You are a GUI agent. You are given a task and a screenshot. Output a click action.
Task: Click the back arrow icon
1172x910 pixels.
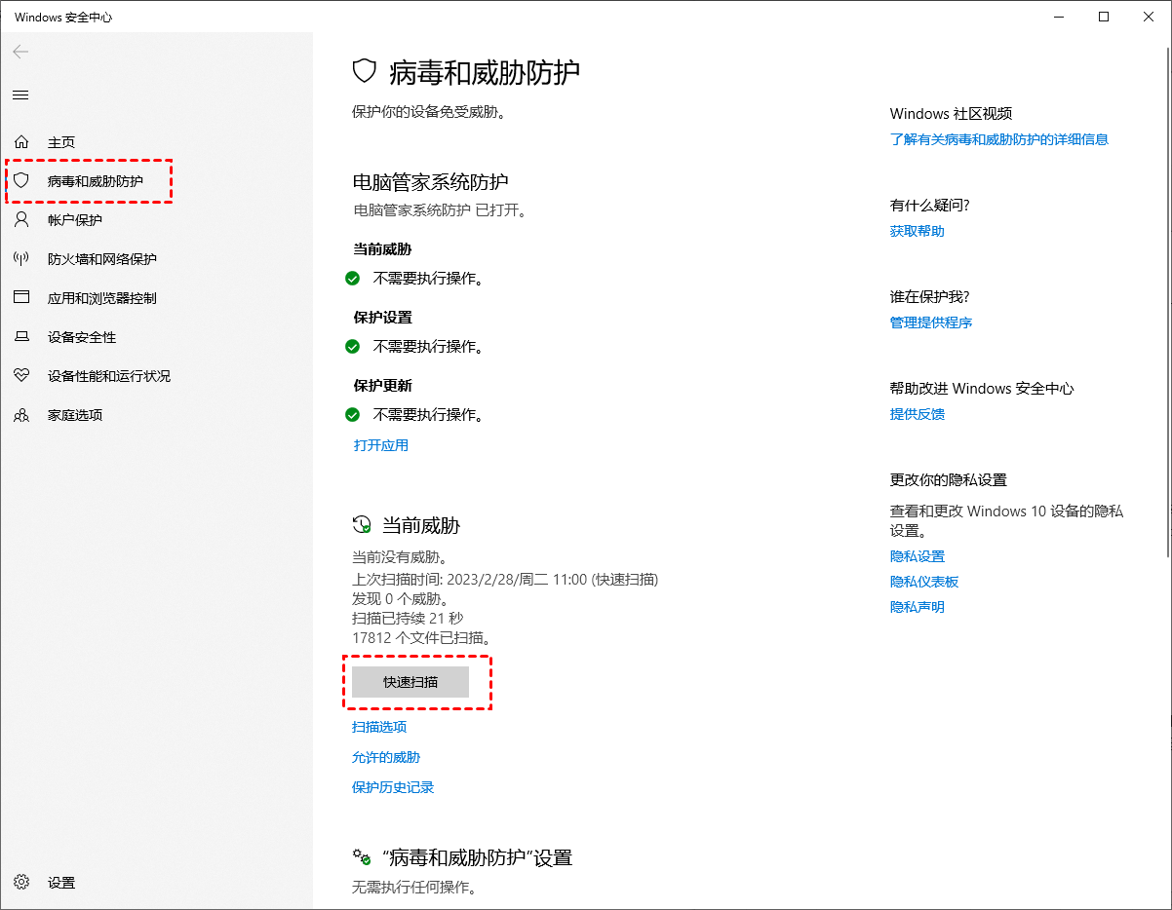pyautogui.click(x=20, y=52)
